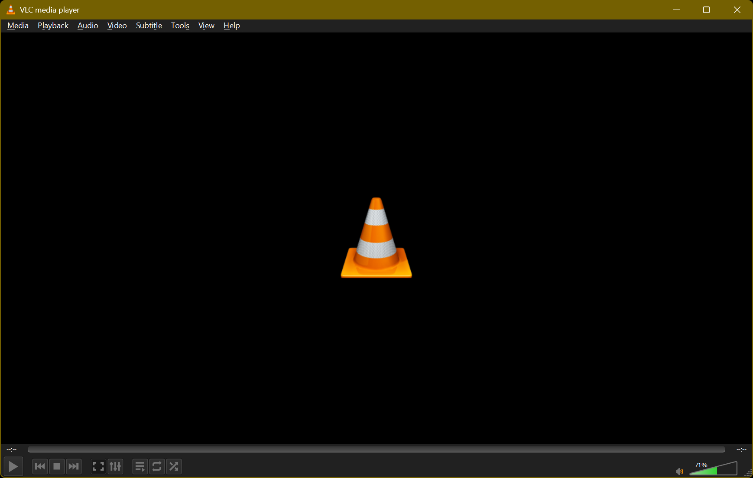Open the Audio menu
The height and width of the screenshot is (478, 753).
click(x=88, y=26)
